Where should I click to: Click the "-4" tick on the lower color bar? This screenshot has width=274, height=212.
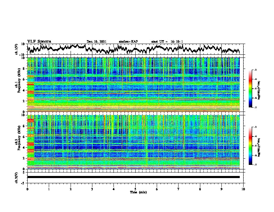click(255, 136)
